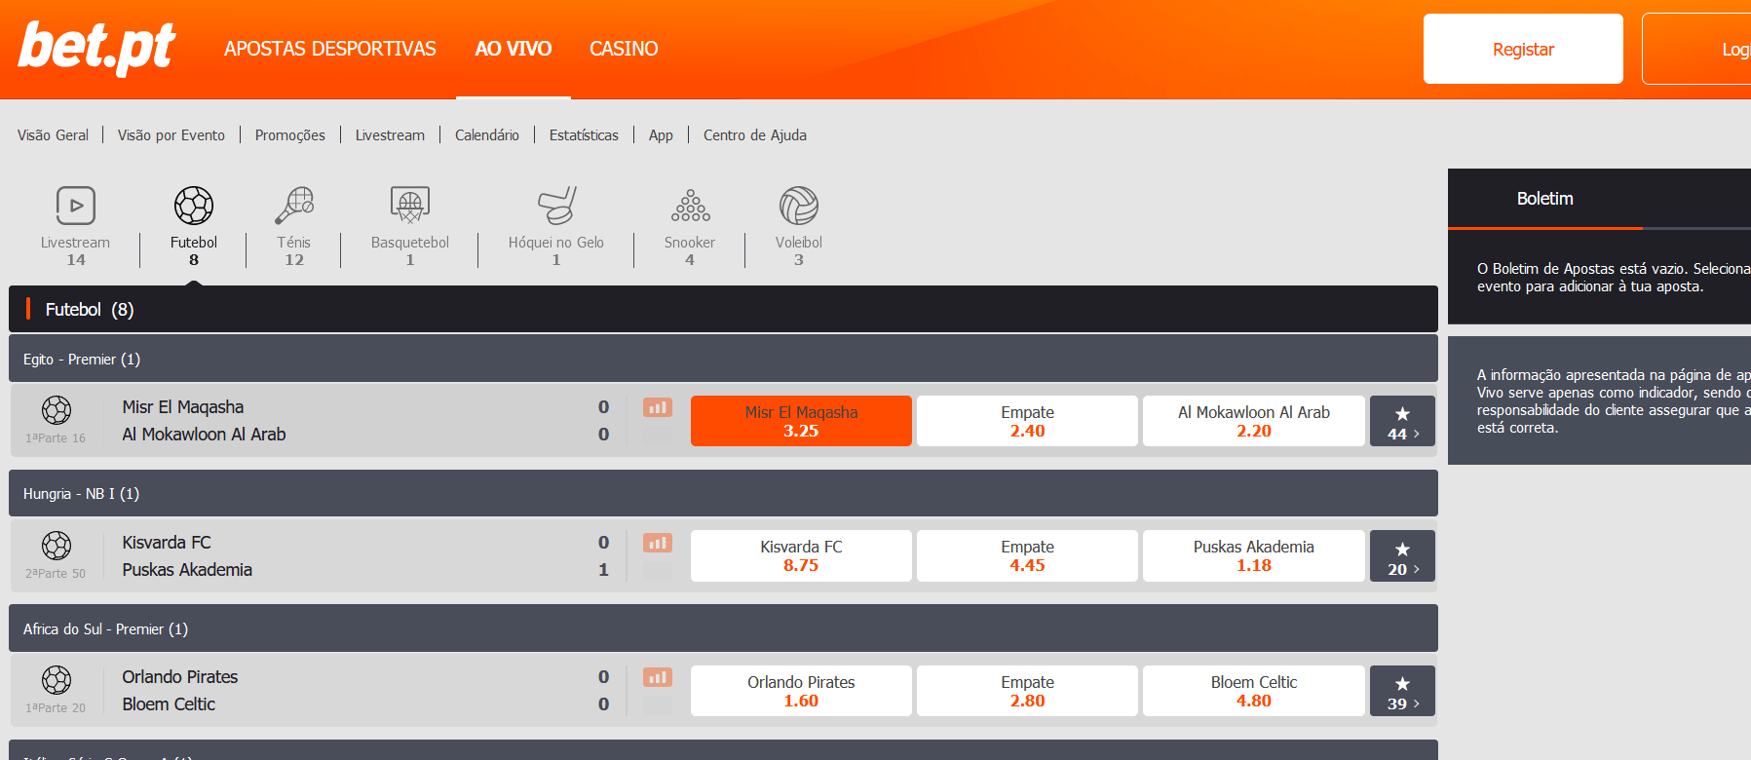Open the Visão por Evento link
Screen dimensions: 1751x760
(171, 135)
